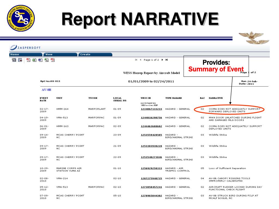The width and height of the screenshot is (279, 209).
Task: Go to next report page
Action: point(162,60)
